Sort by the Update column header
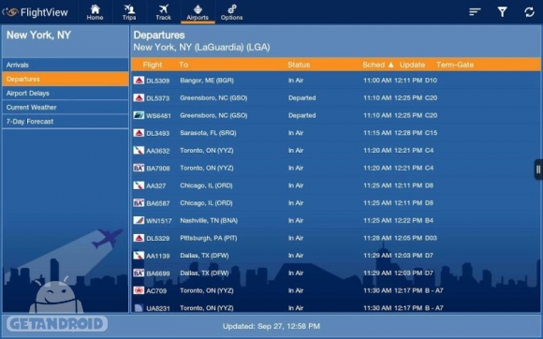543x339 pixels. click(412, 65)
